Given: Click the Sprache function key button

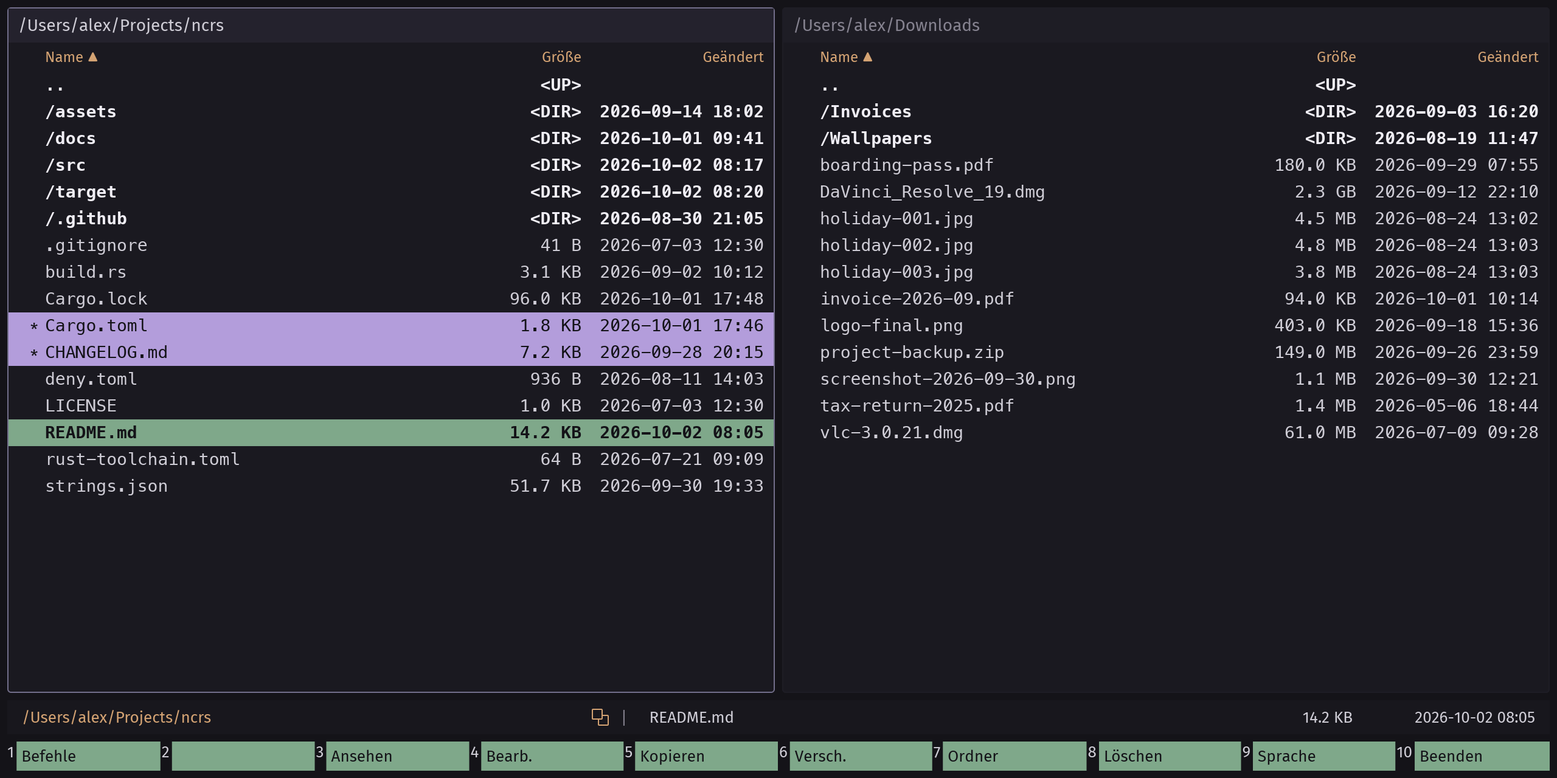Looking at the screenshot, I should (x=1323, y=756).
